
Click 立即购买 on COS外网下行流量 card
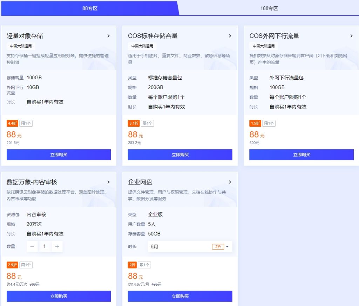point(302,154)
